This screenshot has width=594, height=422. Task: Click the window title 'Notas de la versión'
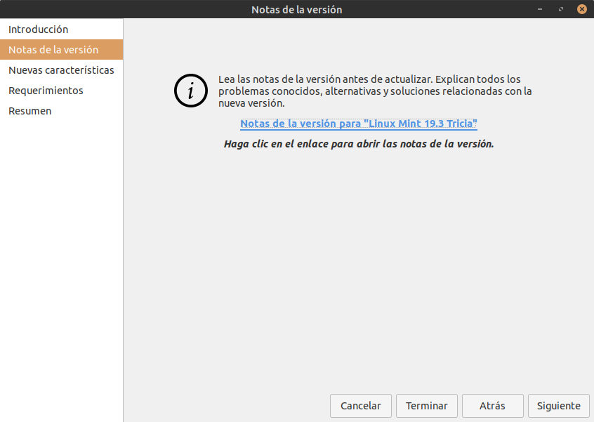[x=296, y=9]
